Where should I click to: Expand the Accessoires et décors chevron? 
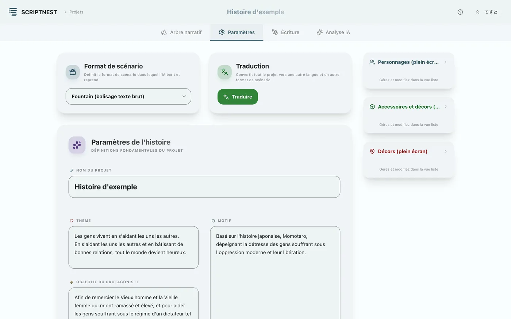click(x=446, y=107)
